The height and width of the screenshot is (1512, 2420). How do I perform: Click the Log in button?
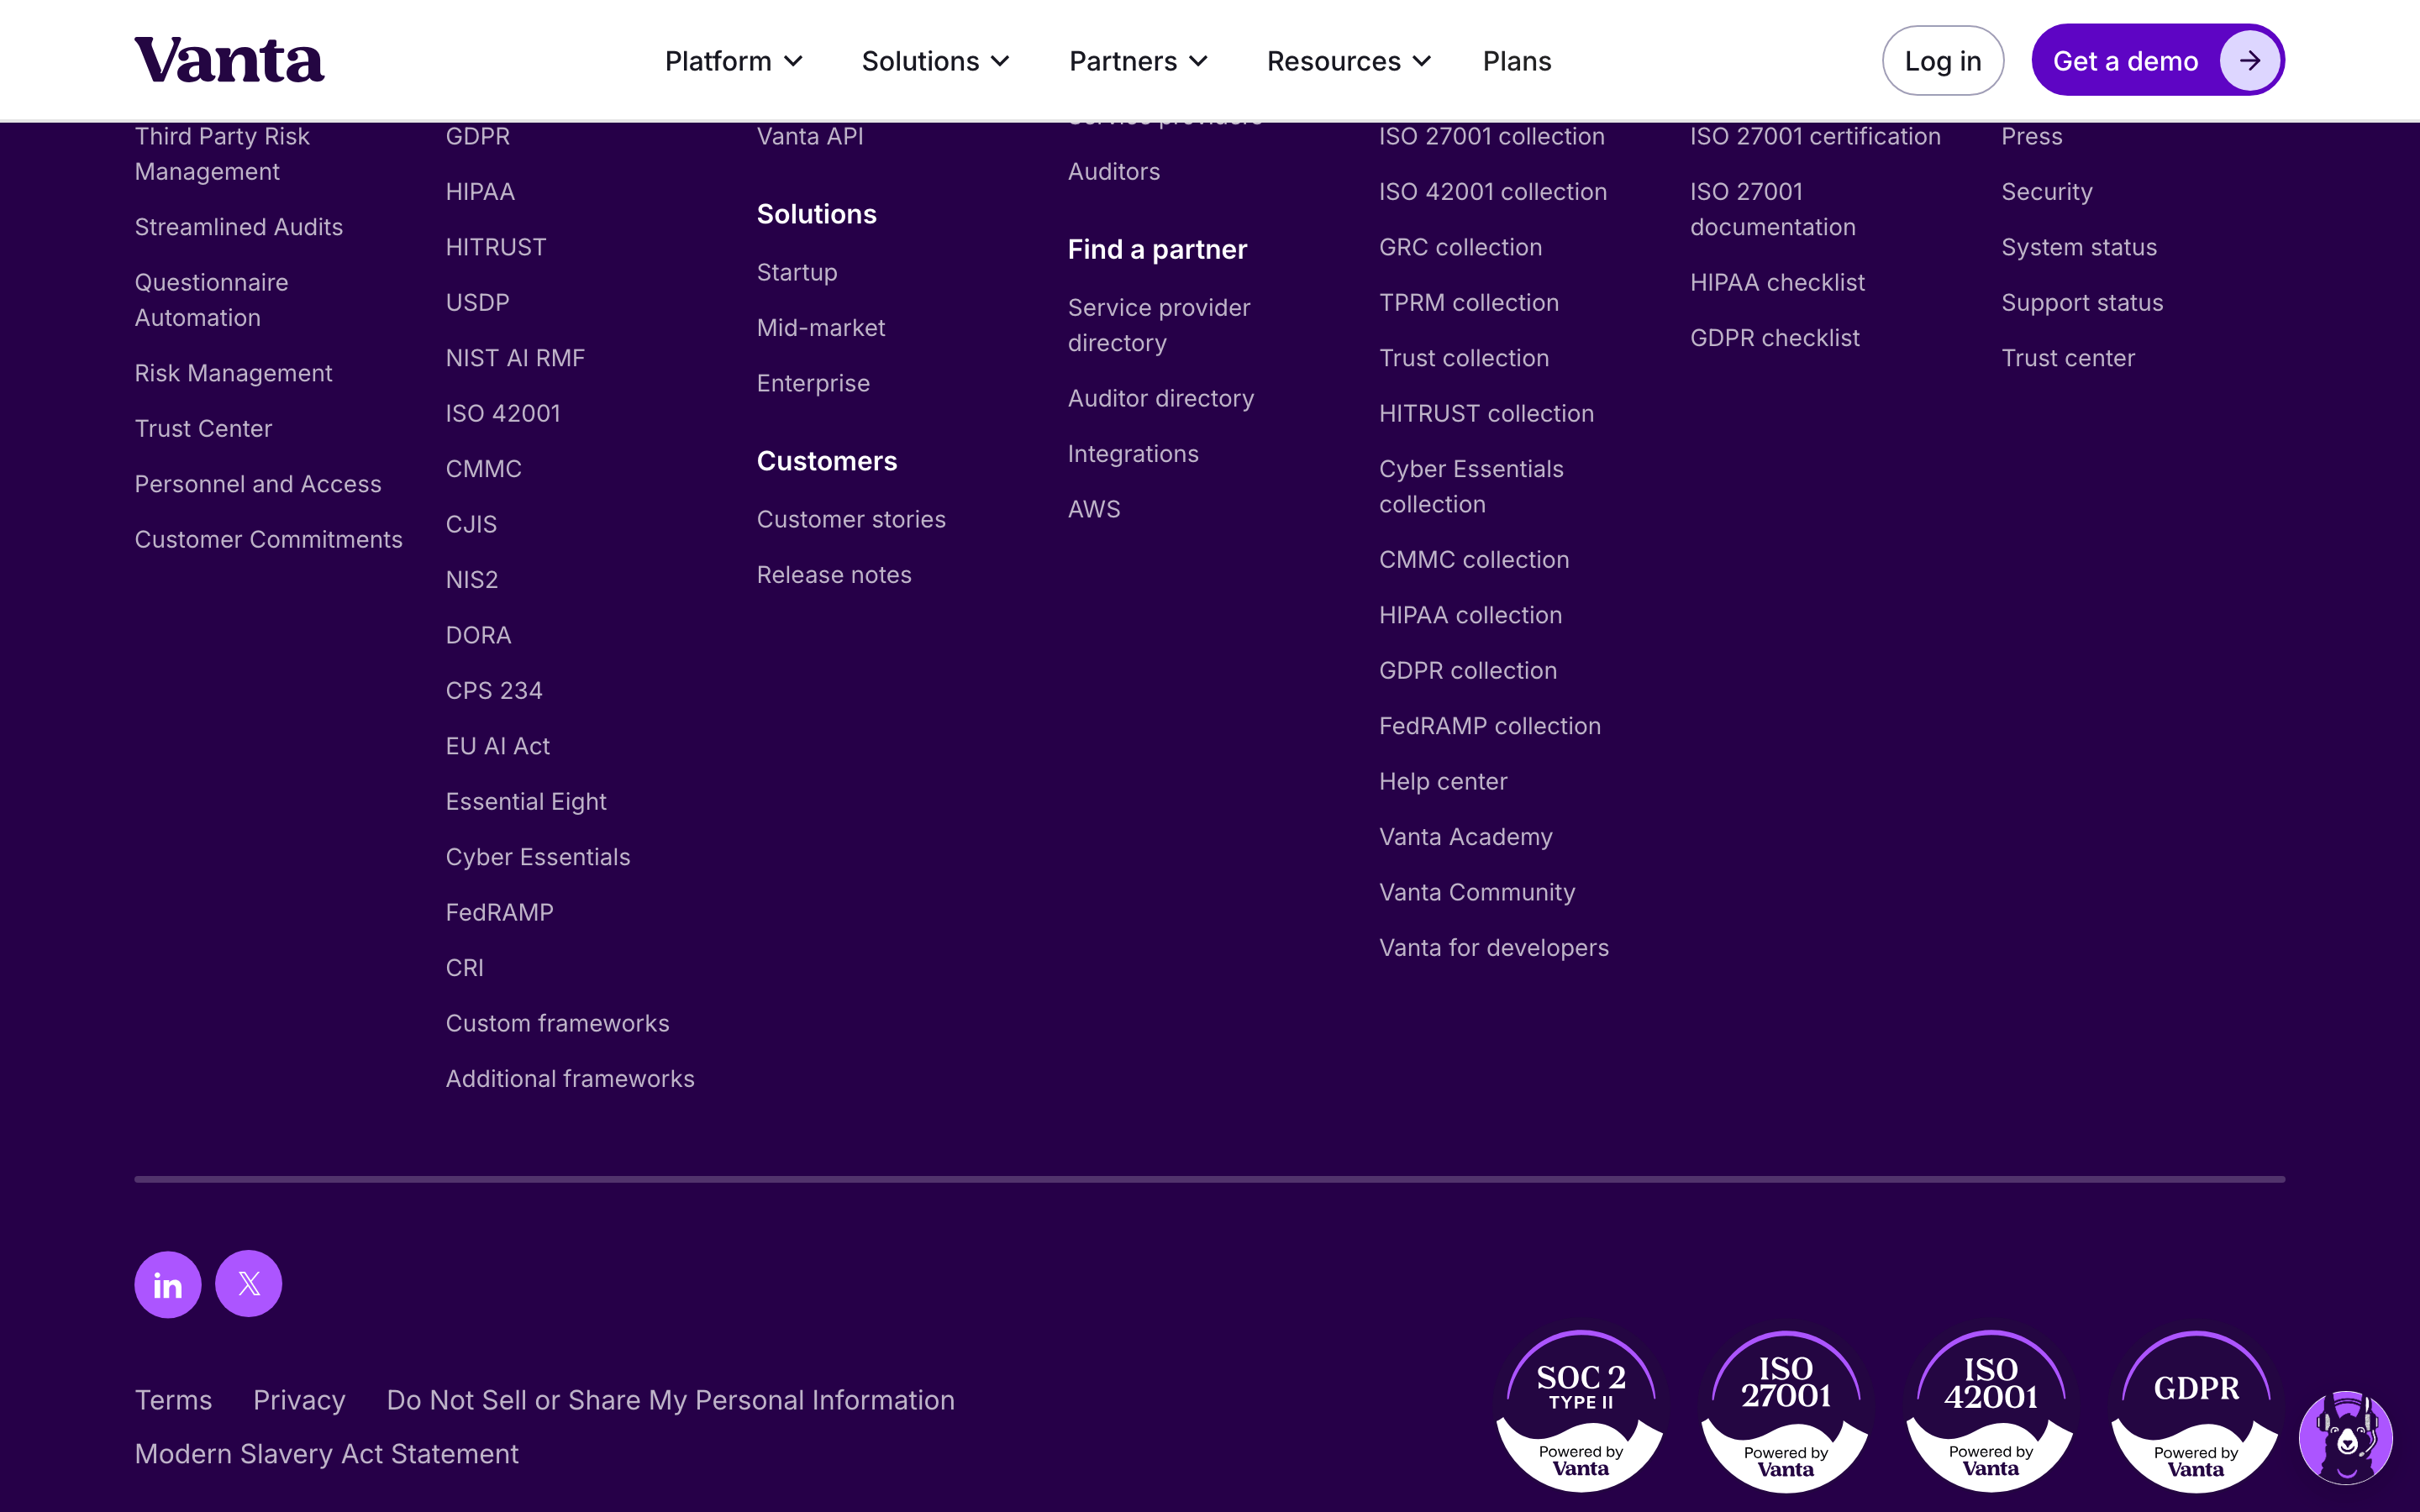pos(1943,61)
